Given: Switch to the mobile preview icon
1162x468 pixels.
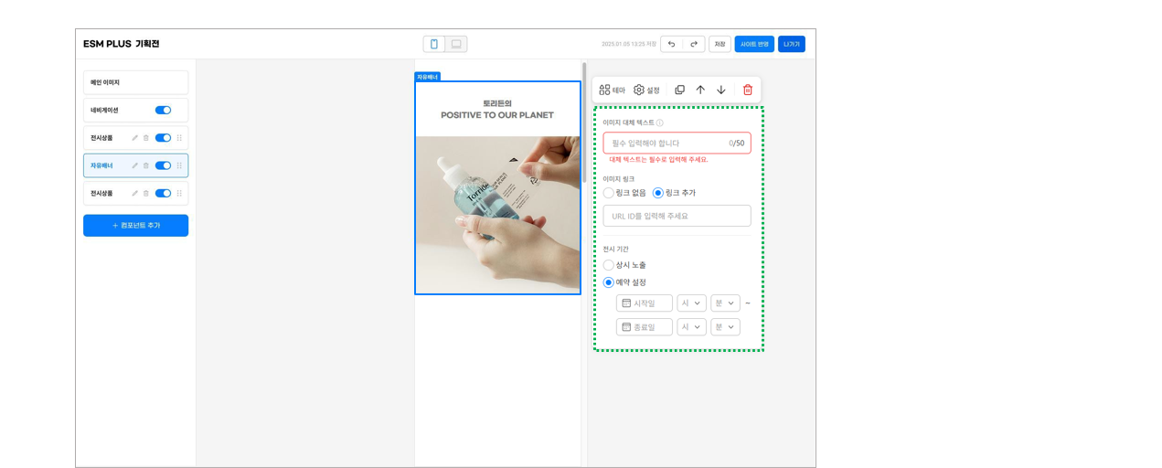Looking at the screenshot, I should (434, 44).
